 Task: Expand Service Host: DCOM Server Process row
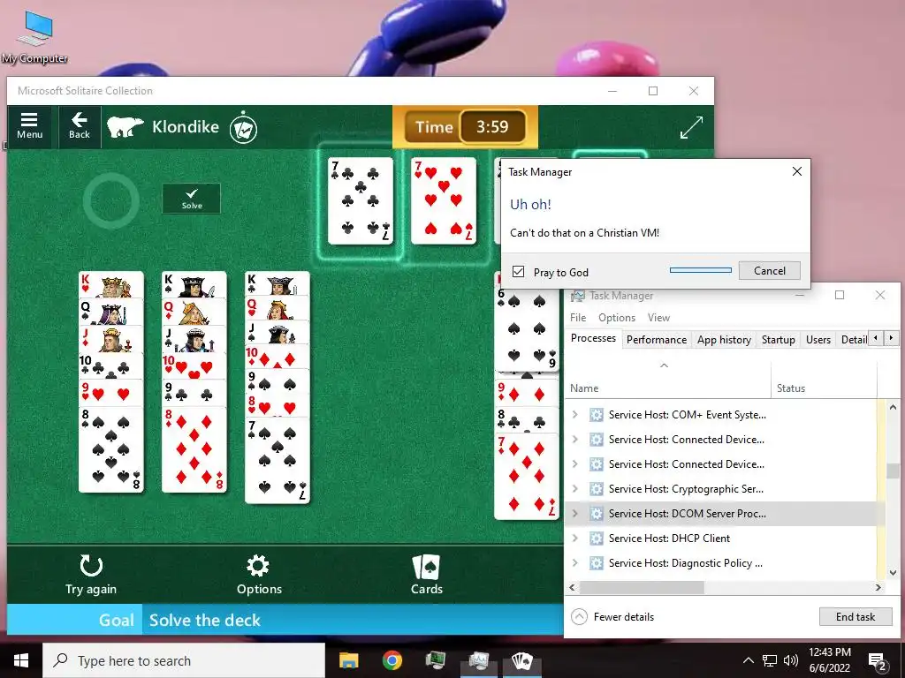coord(574,513)
